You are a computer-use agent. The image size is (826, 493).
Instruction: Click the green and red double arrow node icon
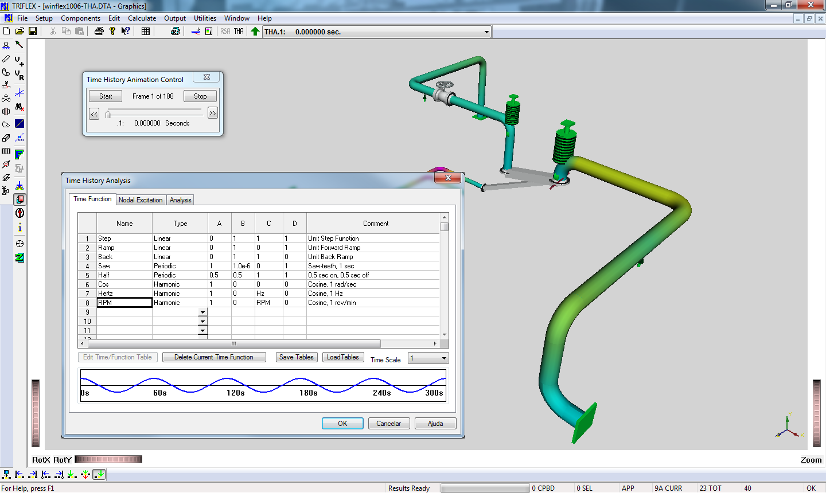pos(85,474)
